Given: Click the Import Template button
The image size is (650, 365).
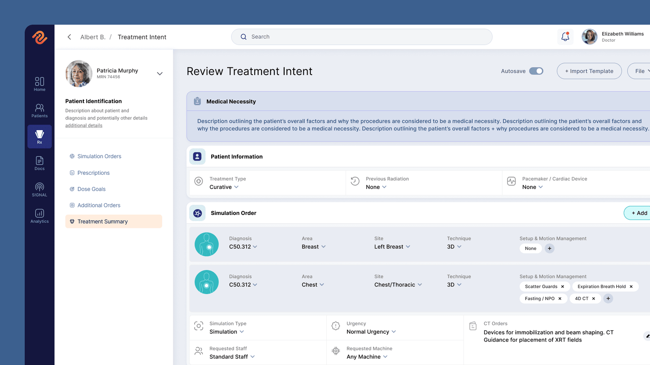Looking at the screenshot, I should (x=589, y=71).
